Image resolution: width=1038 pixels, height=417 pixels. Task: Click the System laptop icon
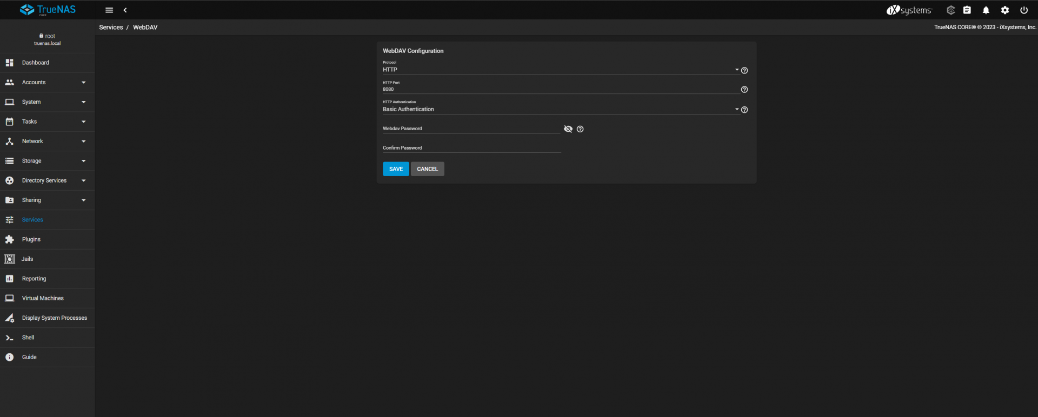click(x=10, y=102)
